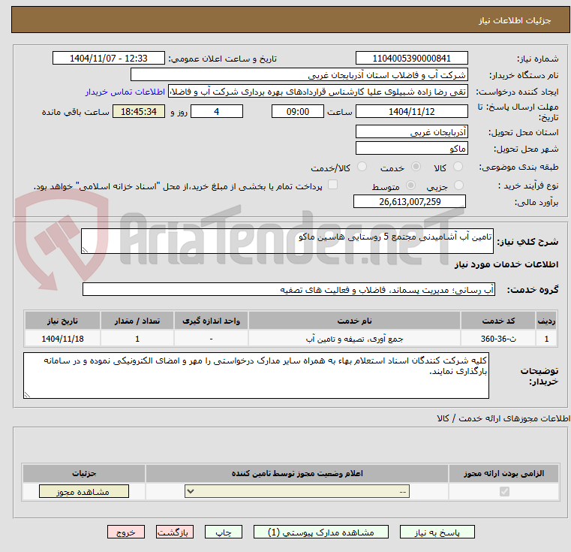This screenshot has width=571, height=552.
Task: Click the deadline date field 1404/11/12
Action: [x=411, y=111]
